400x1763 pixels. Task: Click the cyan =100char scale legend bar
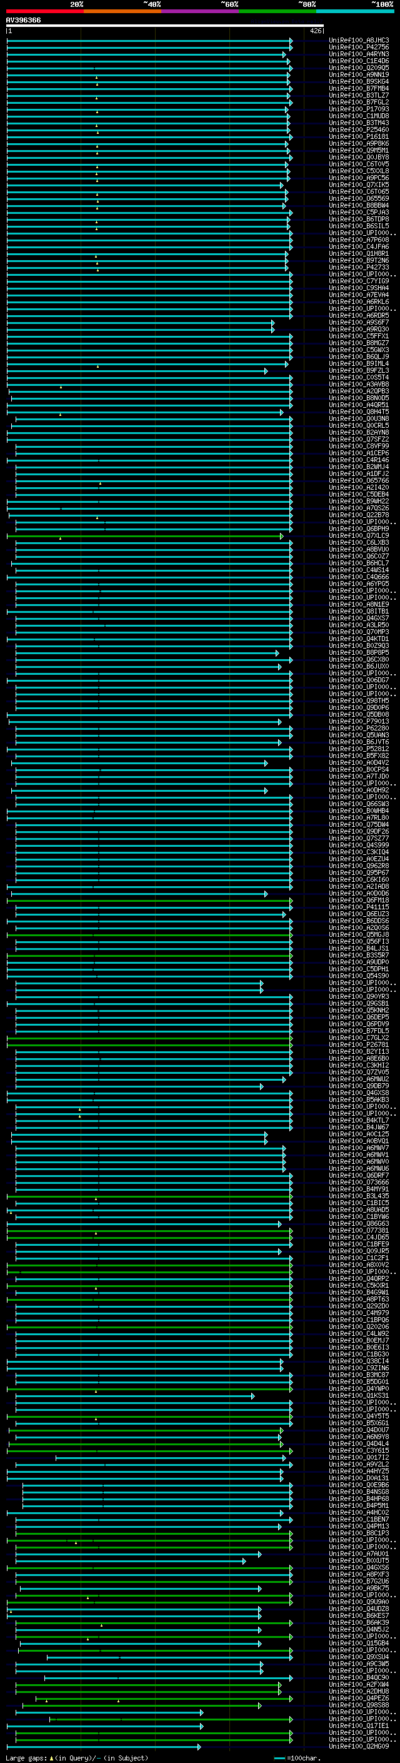click(x=279, y=1758)
